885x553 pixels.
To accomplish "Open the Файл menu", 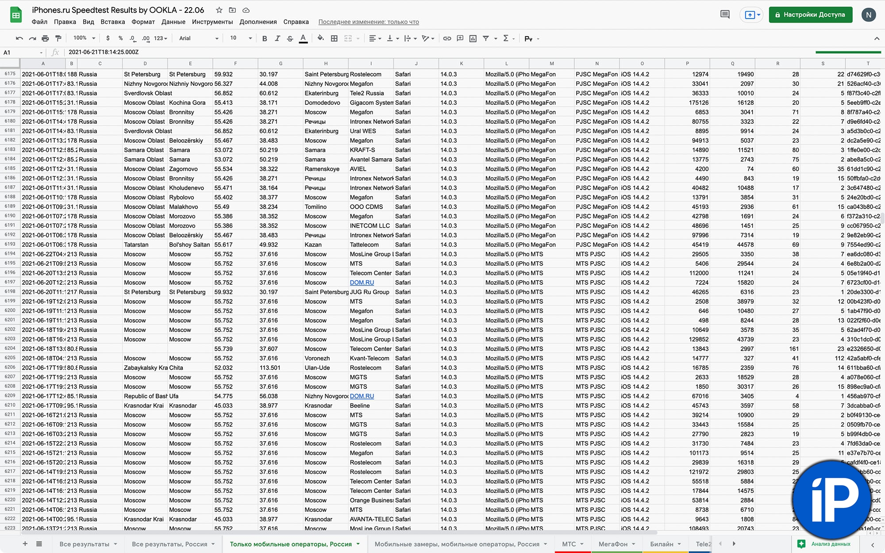I will tap(39, 22).
